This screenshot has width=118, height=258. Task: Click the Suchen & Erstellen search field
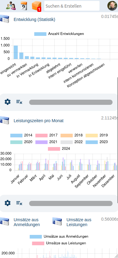point(72,6)
